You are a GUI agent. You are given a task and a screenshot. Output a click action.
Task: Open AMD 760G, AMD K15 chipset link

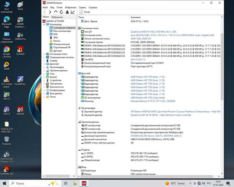141,39
